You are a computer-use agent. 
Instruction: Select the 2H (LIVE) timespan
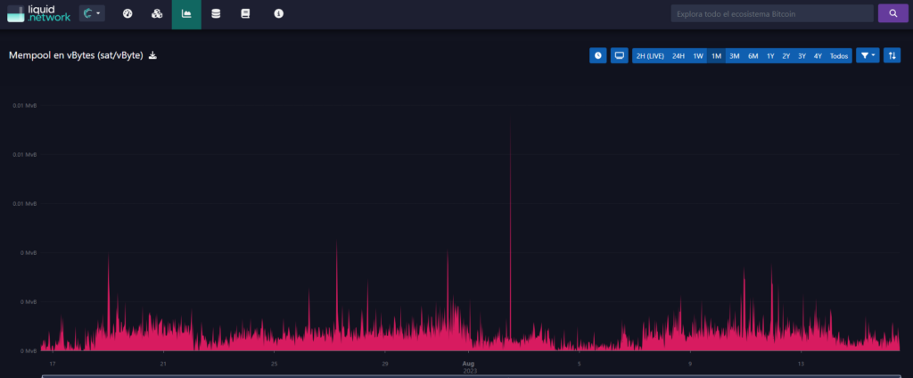click(650, 56)
